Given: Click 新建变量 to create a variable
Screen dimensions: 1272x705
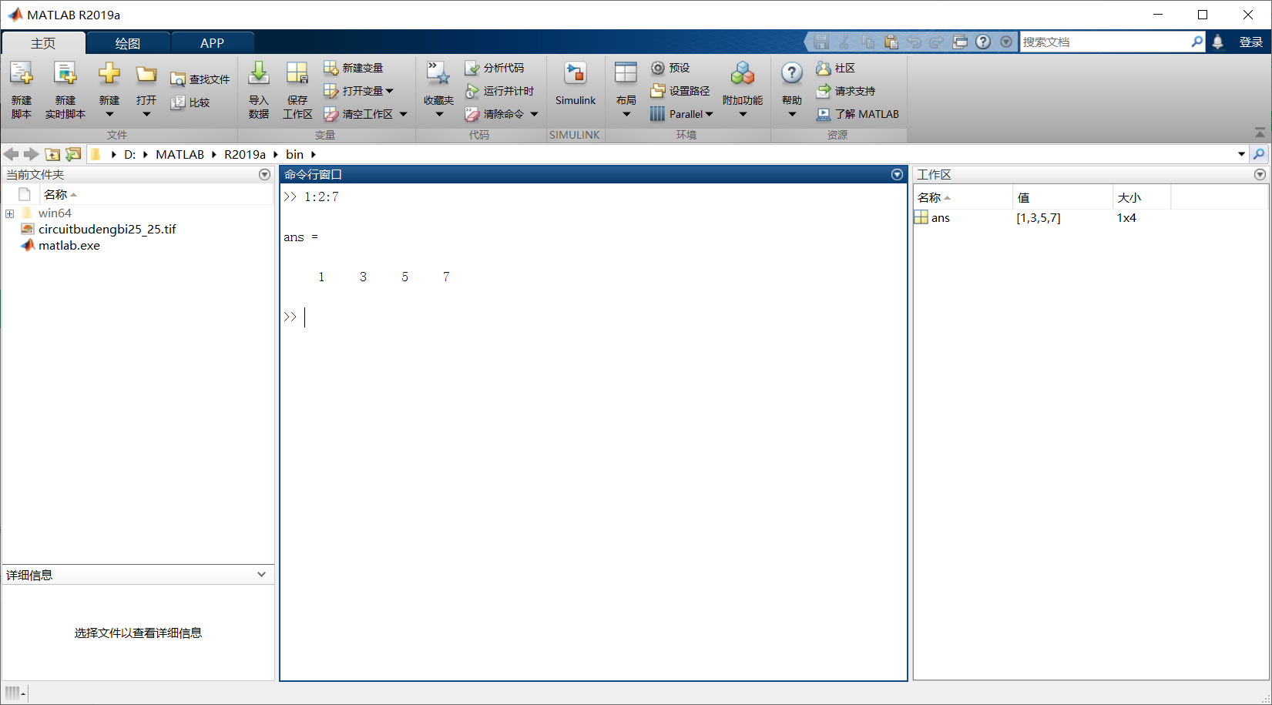Looking at the screenshot, I should tap(354, 68).
